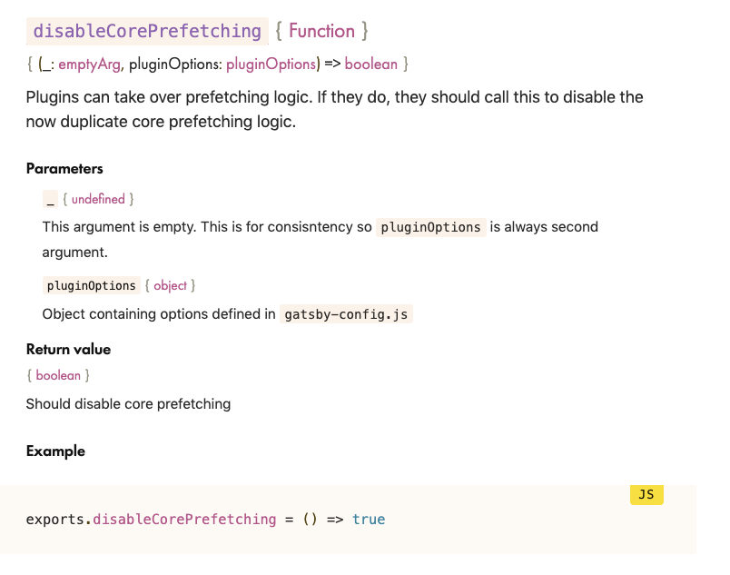Click the object type label
730x575 pixels.
click(171, 285)
